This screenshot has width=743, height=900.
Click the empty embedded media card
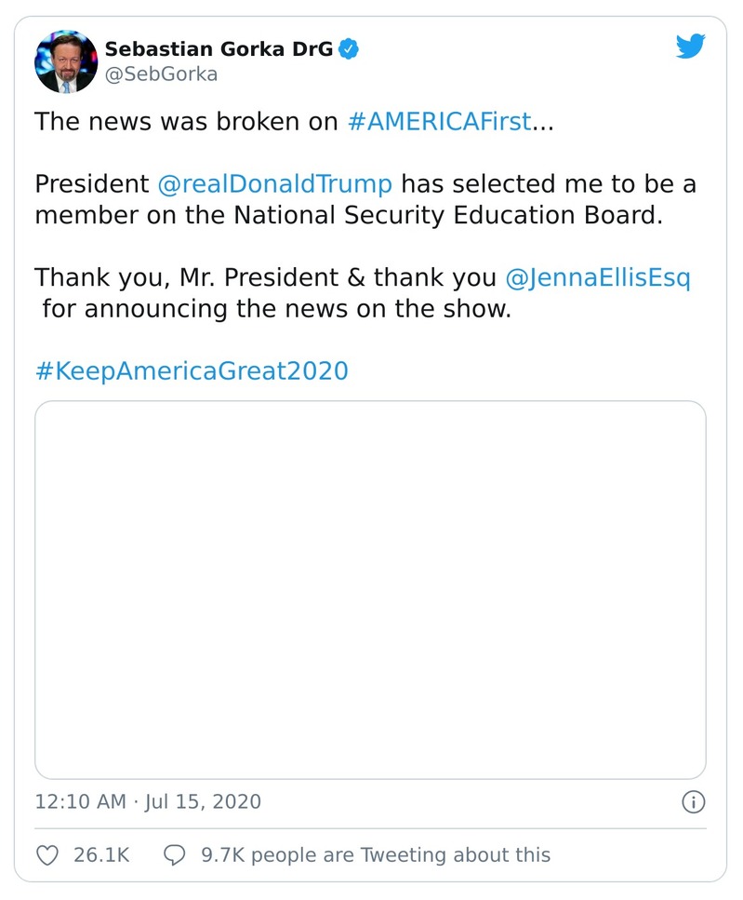tap(370, 589)
